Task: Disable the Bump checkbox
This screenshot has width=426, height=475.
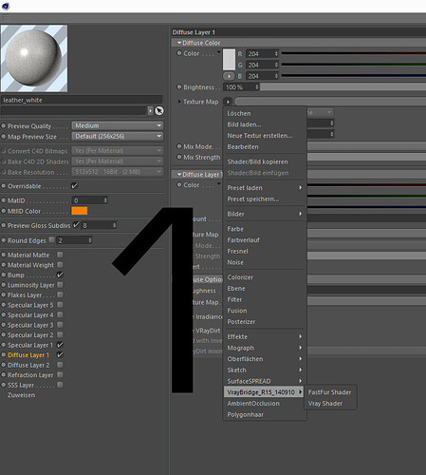Action: pyautogui.click(x=60, y=275)
